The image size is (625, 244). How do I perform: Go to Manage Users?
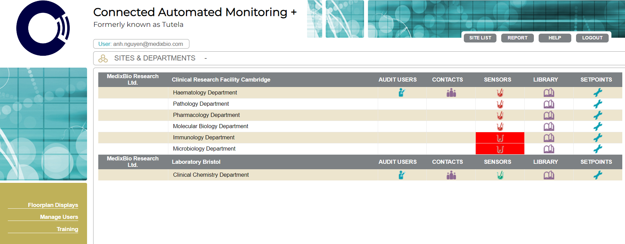(x=59, y=217)
